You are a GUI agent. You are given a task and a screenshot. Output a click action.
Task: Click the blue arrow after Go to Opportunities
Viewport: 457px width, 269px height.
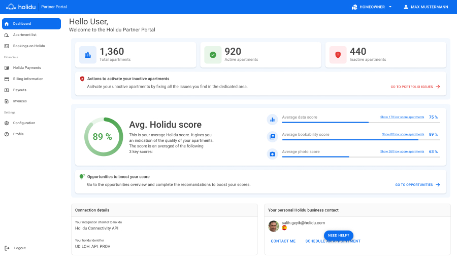[x=438, y=185]
